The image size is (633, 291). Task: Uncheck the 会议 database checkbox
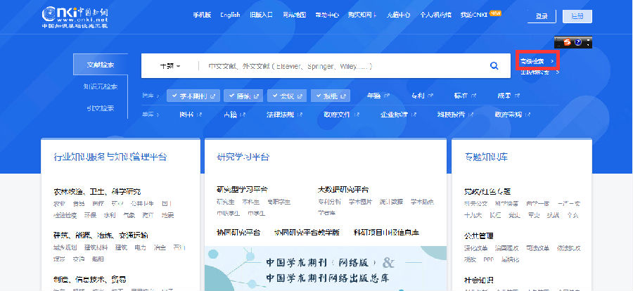click(x=275, y=96)
